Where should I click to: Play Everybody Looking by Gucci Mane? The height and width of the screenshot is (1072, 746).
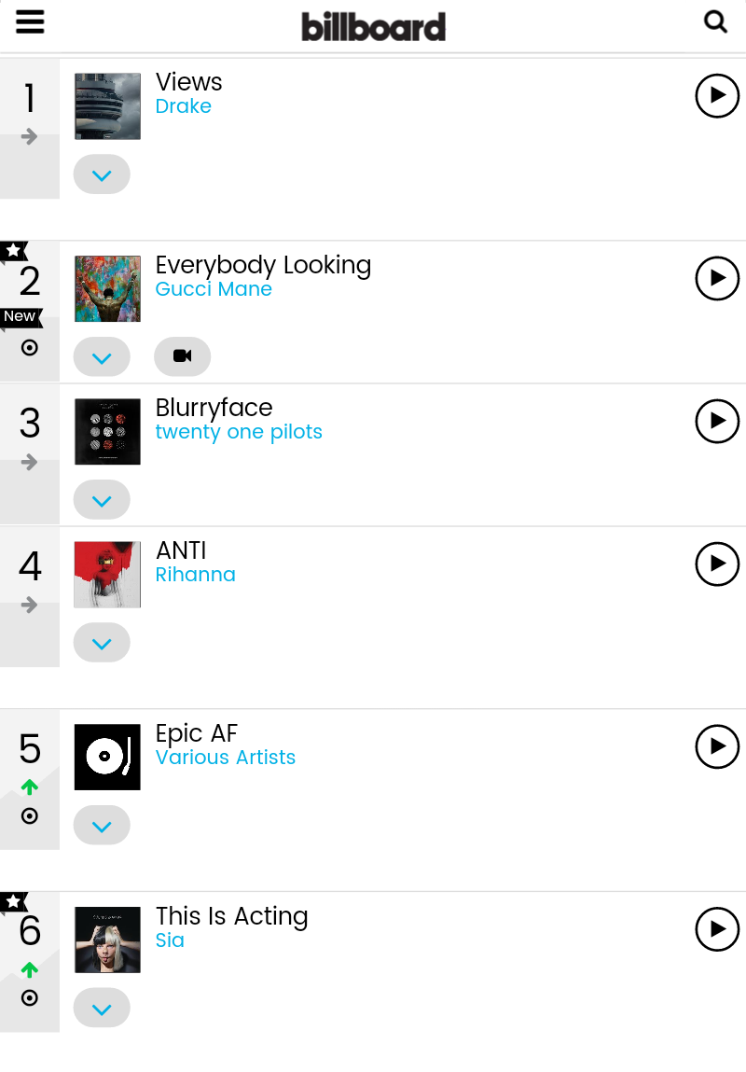click(717, 278)
